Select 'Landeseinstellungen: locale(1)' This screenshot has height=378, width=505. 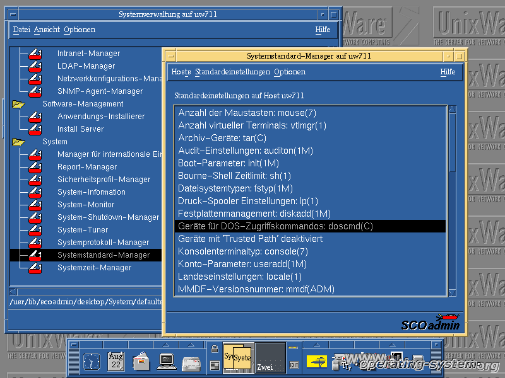(310, 277)
